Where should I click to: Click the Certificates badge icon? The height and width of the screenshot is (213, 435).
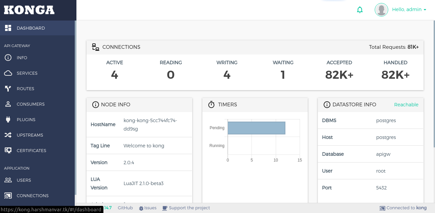(8, 150)
